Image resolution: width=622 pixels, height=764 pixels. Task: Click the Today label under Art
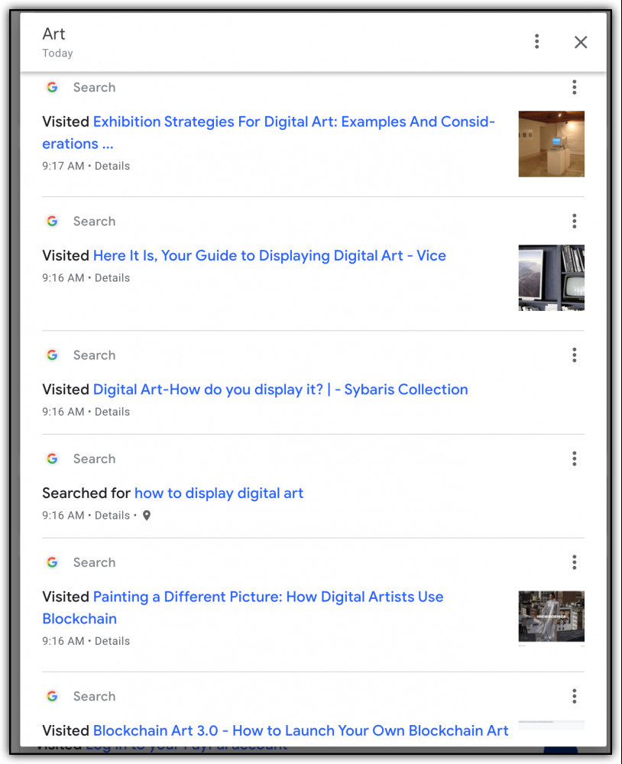point(57,53)
